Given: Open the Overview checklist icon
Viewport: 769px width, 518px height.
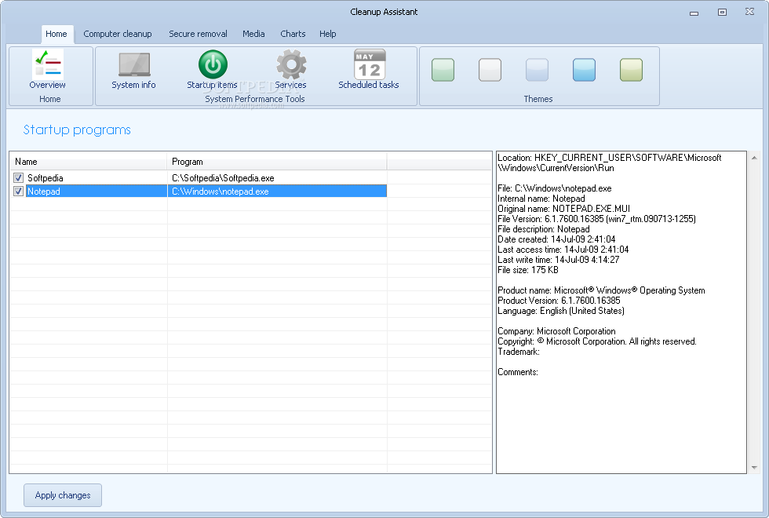Looking at the screenshot, I should [x=48, y=64].
